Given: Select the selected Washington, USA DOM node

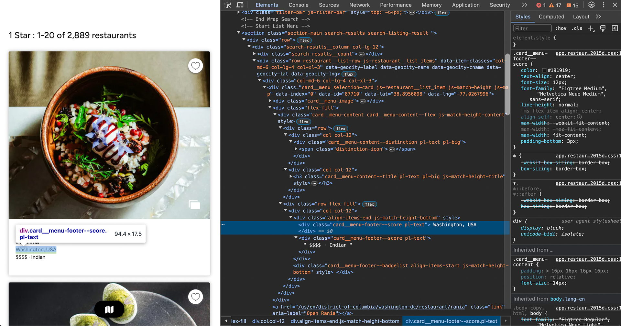Looking at the screenshot, I should (x=365, y=228).
